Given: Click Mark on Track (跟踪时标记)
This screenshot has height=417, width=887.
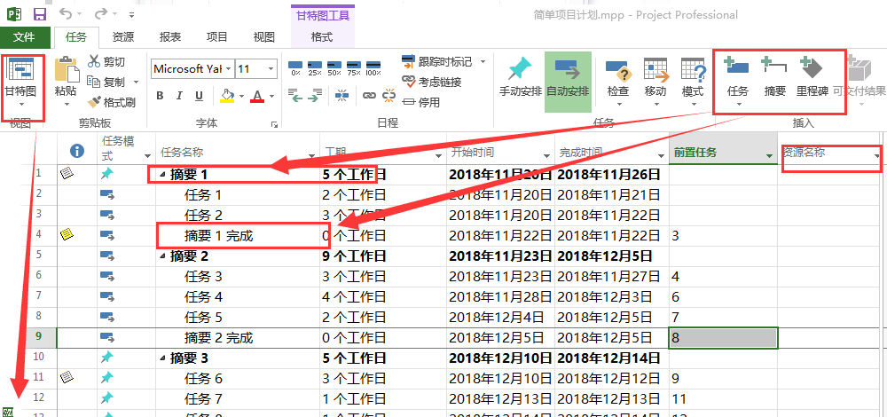Looking at the screenshot, I should coord(436,61).
